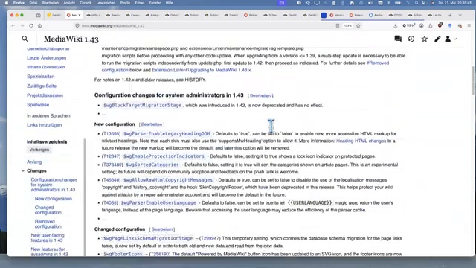
Task: Open the Apple menu
Action: pos(7,3)
